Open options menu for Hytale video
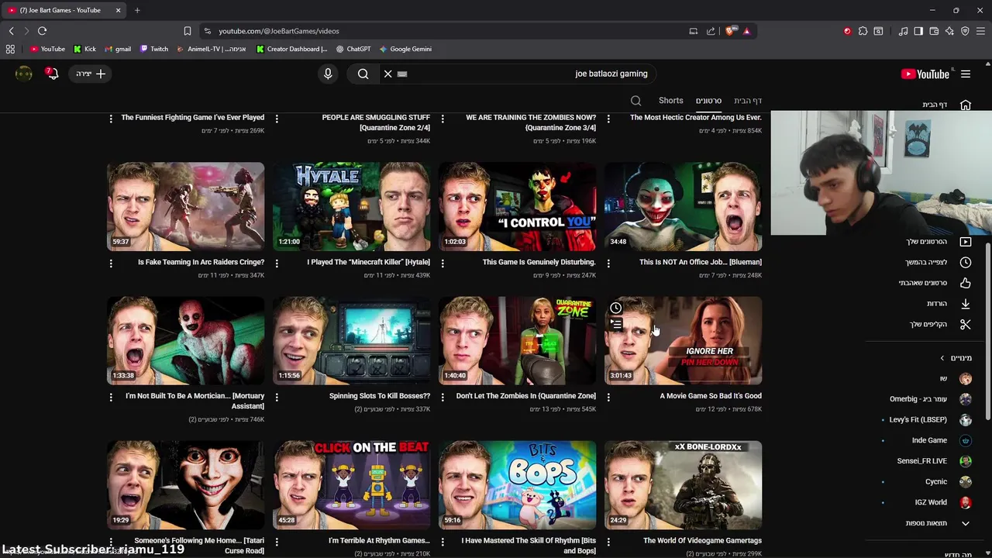Viewport: 992px width, 558px height. [277, 263]
